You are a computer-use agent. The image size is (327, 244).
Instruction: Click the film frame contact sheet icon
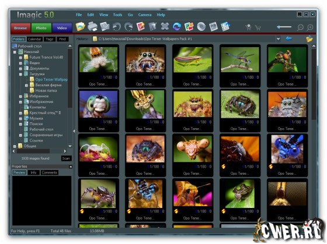coord(213,27)
